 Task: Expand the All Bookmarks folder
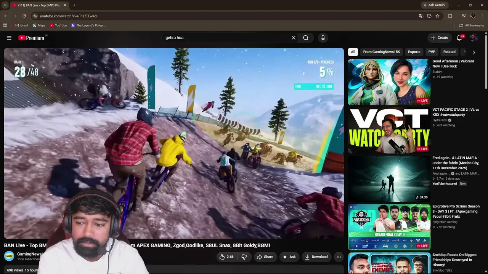[x=472, y=25]
